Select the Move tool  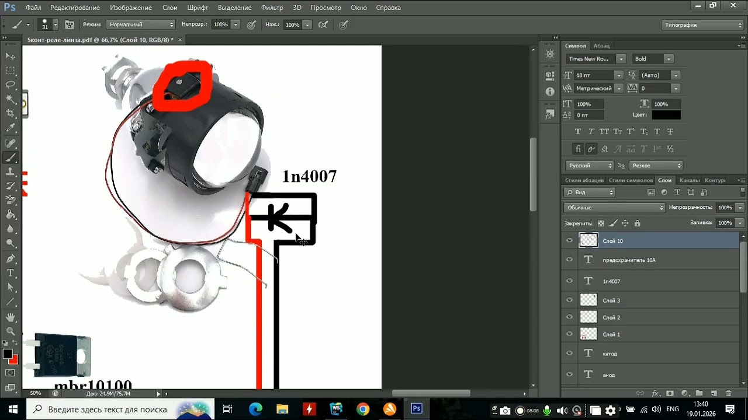[11, 56]
